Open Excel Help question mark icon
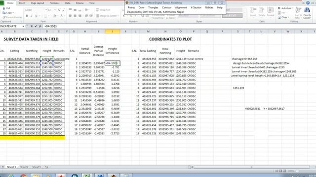 308,3
